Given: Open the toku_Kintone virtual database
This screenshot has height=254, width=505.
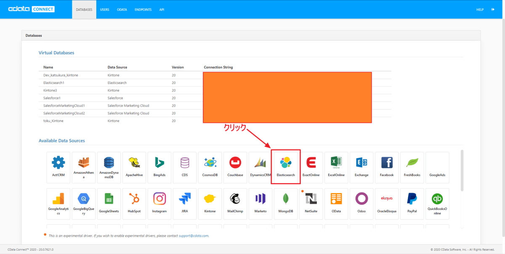Looking at the screenshot, I should (215, 120).
